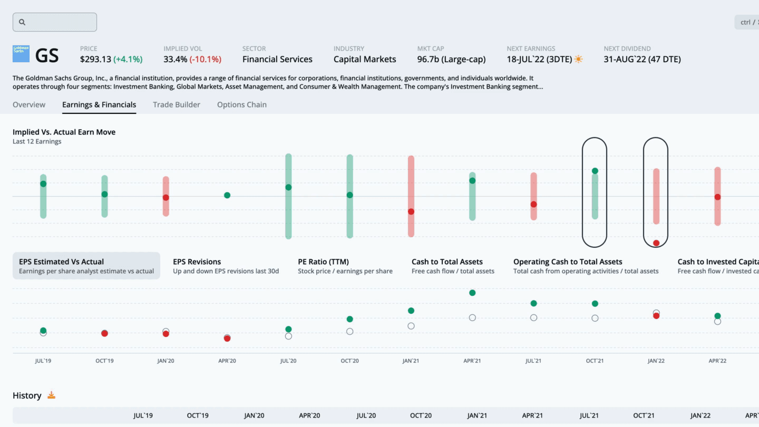Click APR'20 lone green dot in earn move chart
The image size is (759, 427).
(x=227, y=195)
